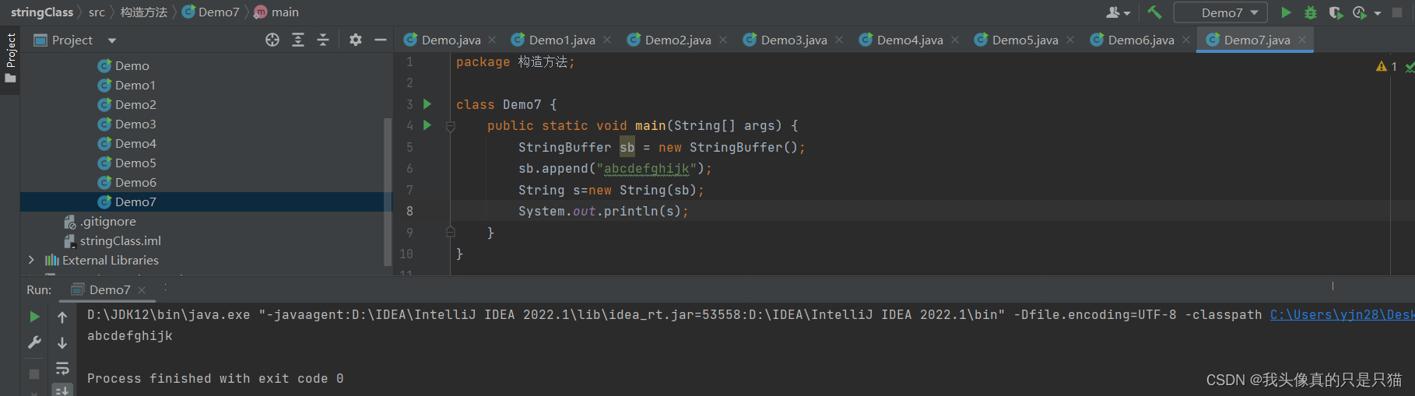Click the run gutter arrow beside class Demo7
1415x396 pixels.
(427, 103)
